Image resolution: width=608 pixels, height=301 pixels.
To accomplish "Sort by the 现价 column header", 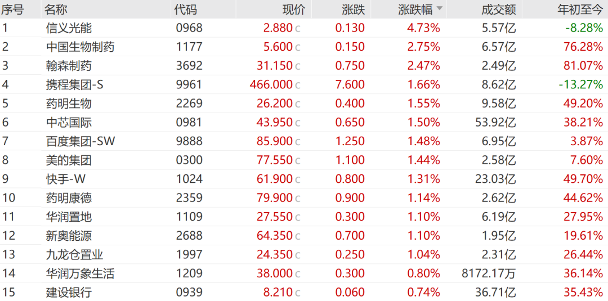I will (x=293, y=9).
